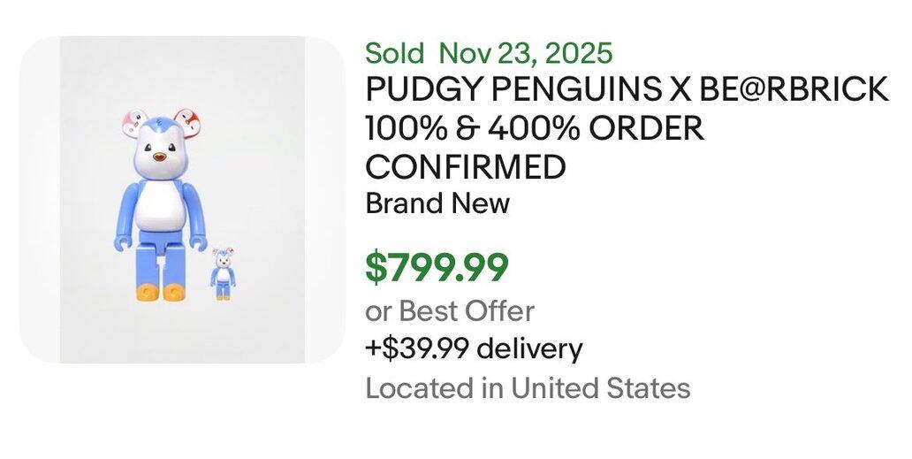The width and height of the screenshot is (912, 459).
Task: Click the word "CONFIRMED" in the title
Action: 466,166
